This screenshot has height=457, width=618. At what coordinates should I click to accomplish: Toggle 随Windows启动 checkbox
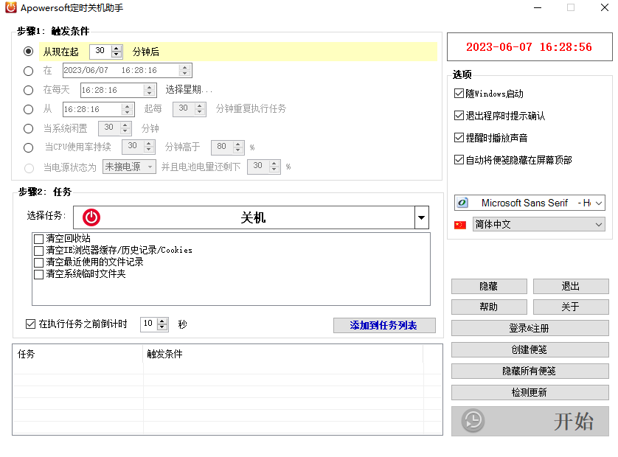[459, 94]
